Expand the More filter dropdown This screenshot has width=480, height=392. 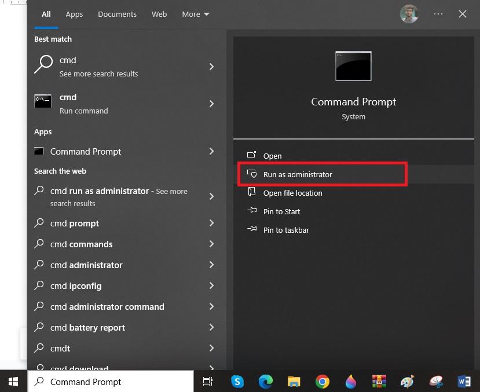point(195,14)
